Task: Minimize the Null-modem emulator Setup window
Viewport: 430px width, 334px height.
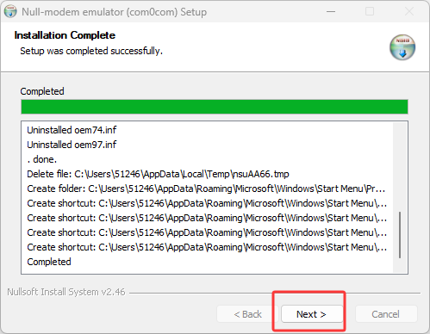Action: [331, 11]
